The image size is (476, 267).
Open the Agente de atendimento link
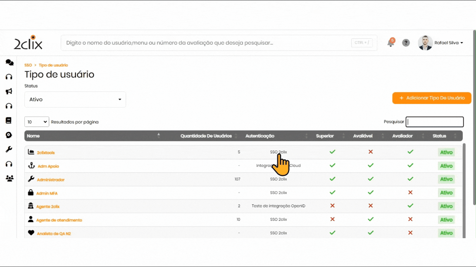59,220
